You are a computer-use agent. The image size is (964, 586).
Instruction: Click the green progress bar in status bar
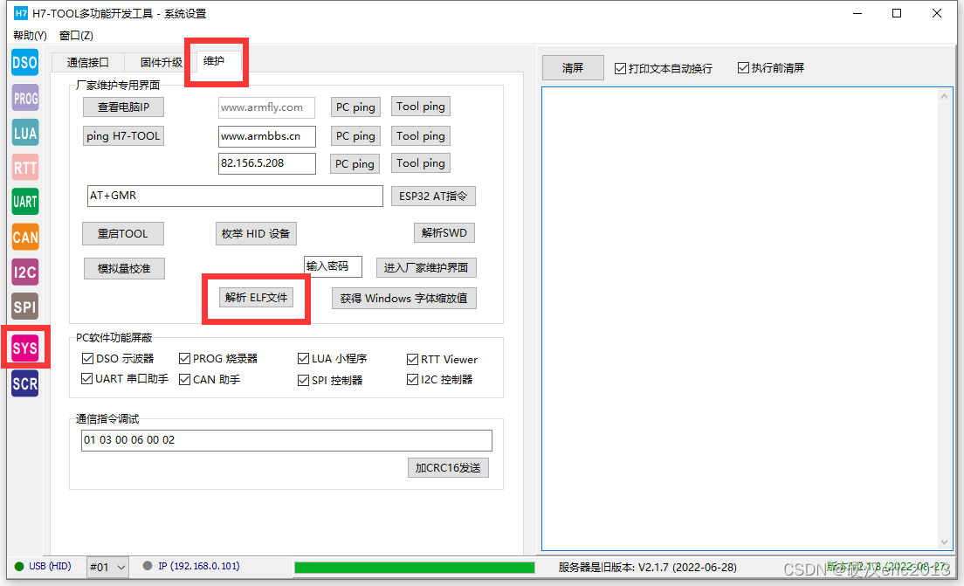[x=415, y=568]
